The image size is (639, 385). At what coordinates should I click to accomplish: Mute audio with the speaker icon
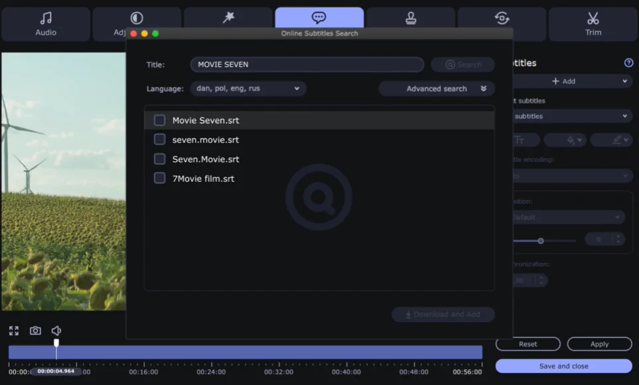[x=56, y=331]
